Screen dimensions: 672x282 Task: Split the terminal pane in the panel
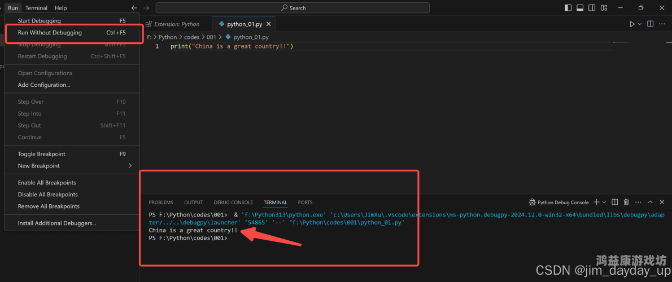click(x=615, y=202)
